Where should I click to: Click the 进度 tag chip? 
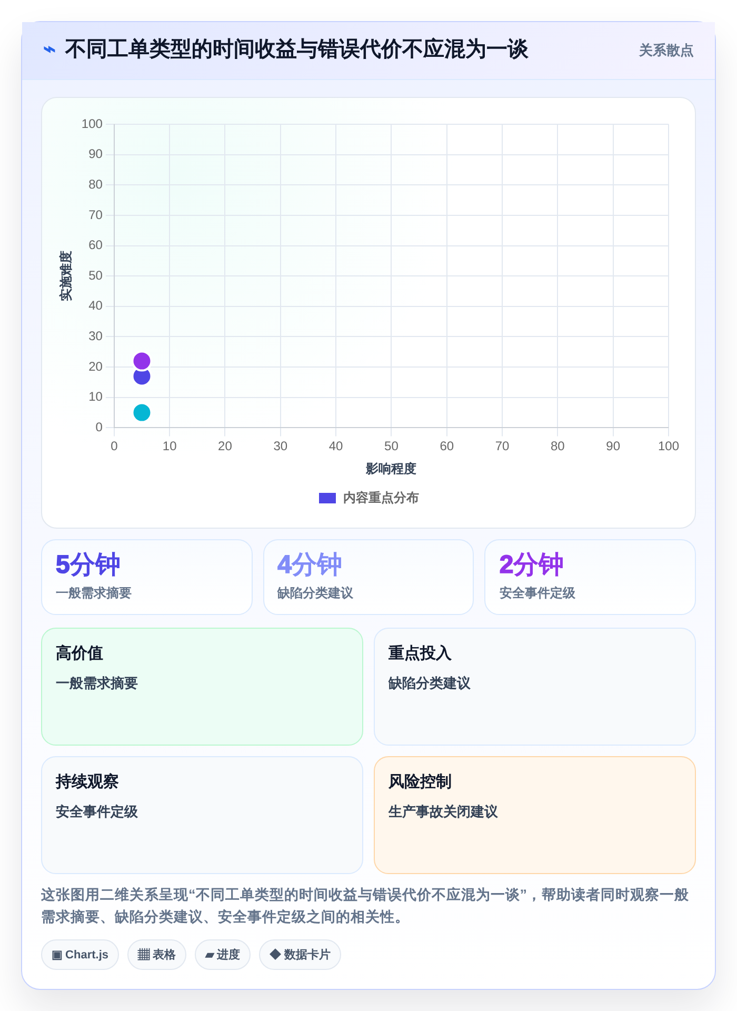(223, 955)
